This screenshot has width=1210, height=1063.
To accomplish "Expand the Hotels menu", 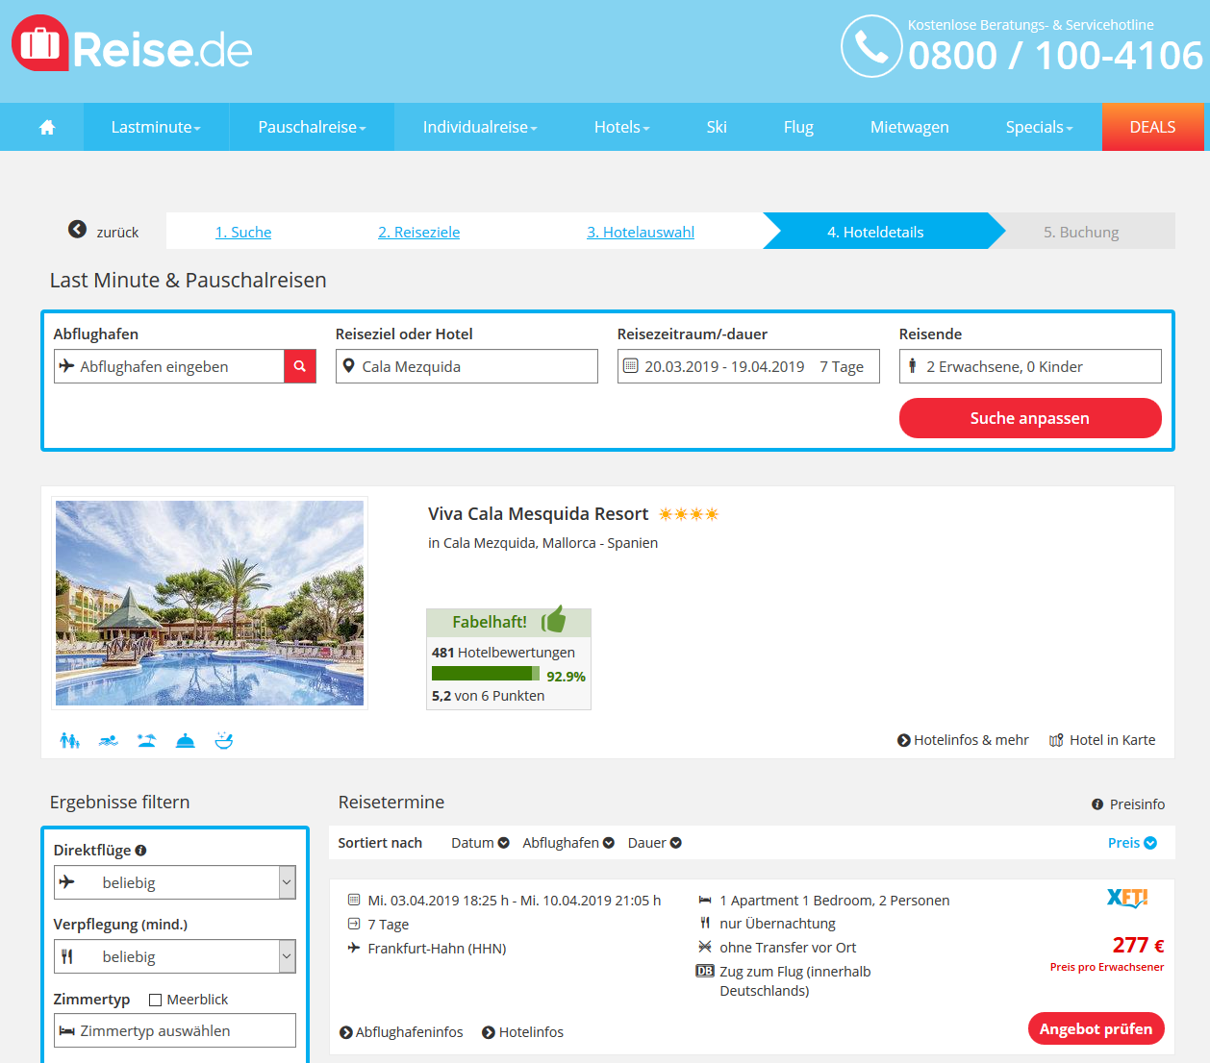I will (621, 127).
